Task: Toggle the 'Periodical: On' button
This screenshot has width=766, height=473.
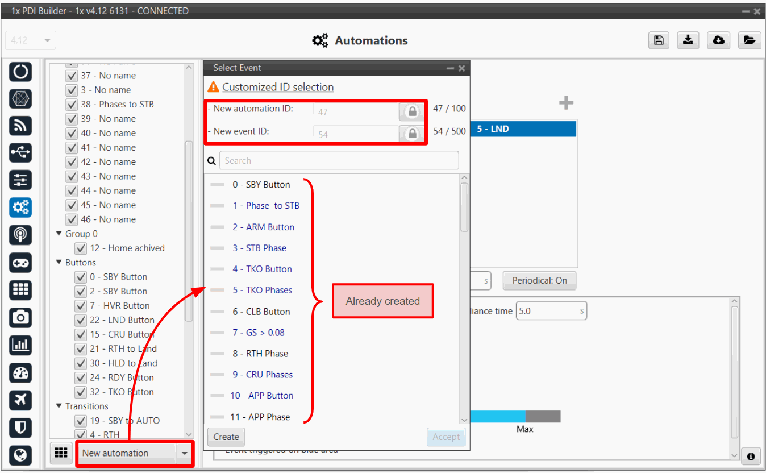Action: (539, 280)
